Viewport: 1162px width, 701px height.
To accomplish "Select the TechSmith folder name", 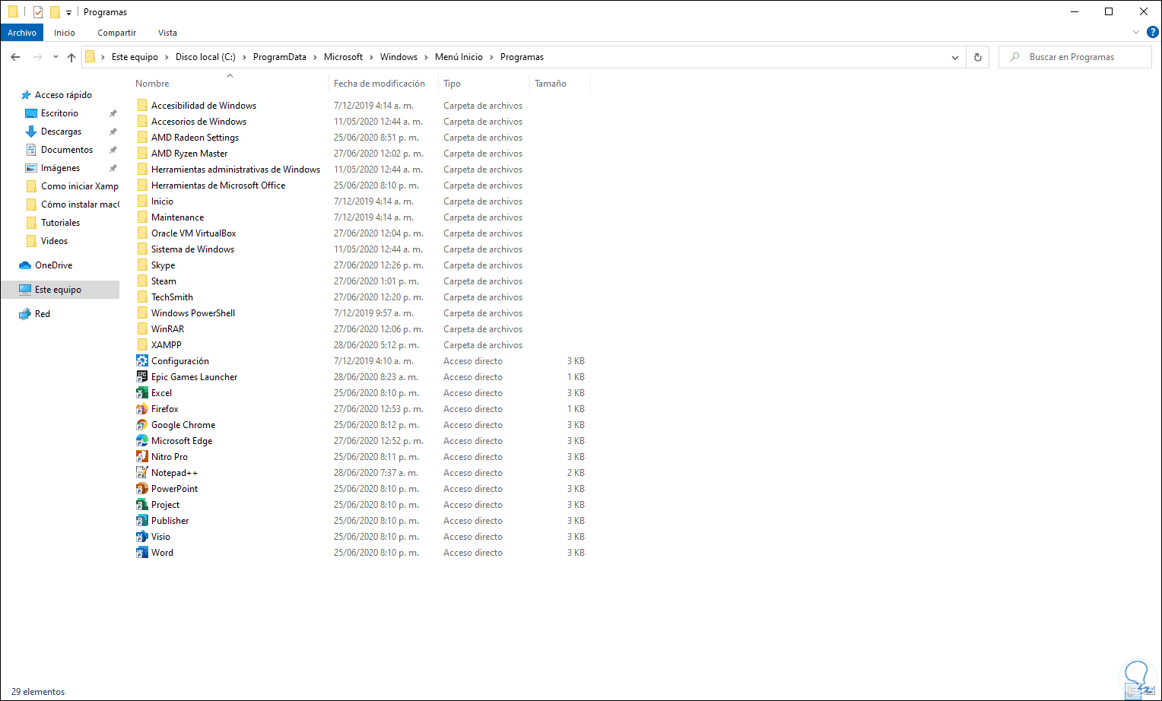I will coord(172,297).
